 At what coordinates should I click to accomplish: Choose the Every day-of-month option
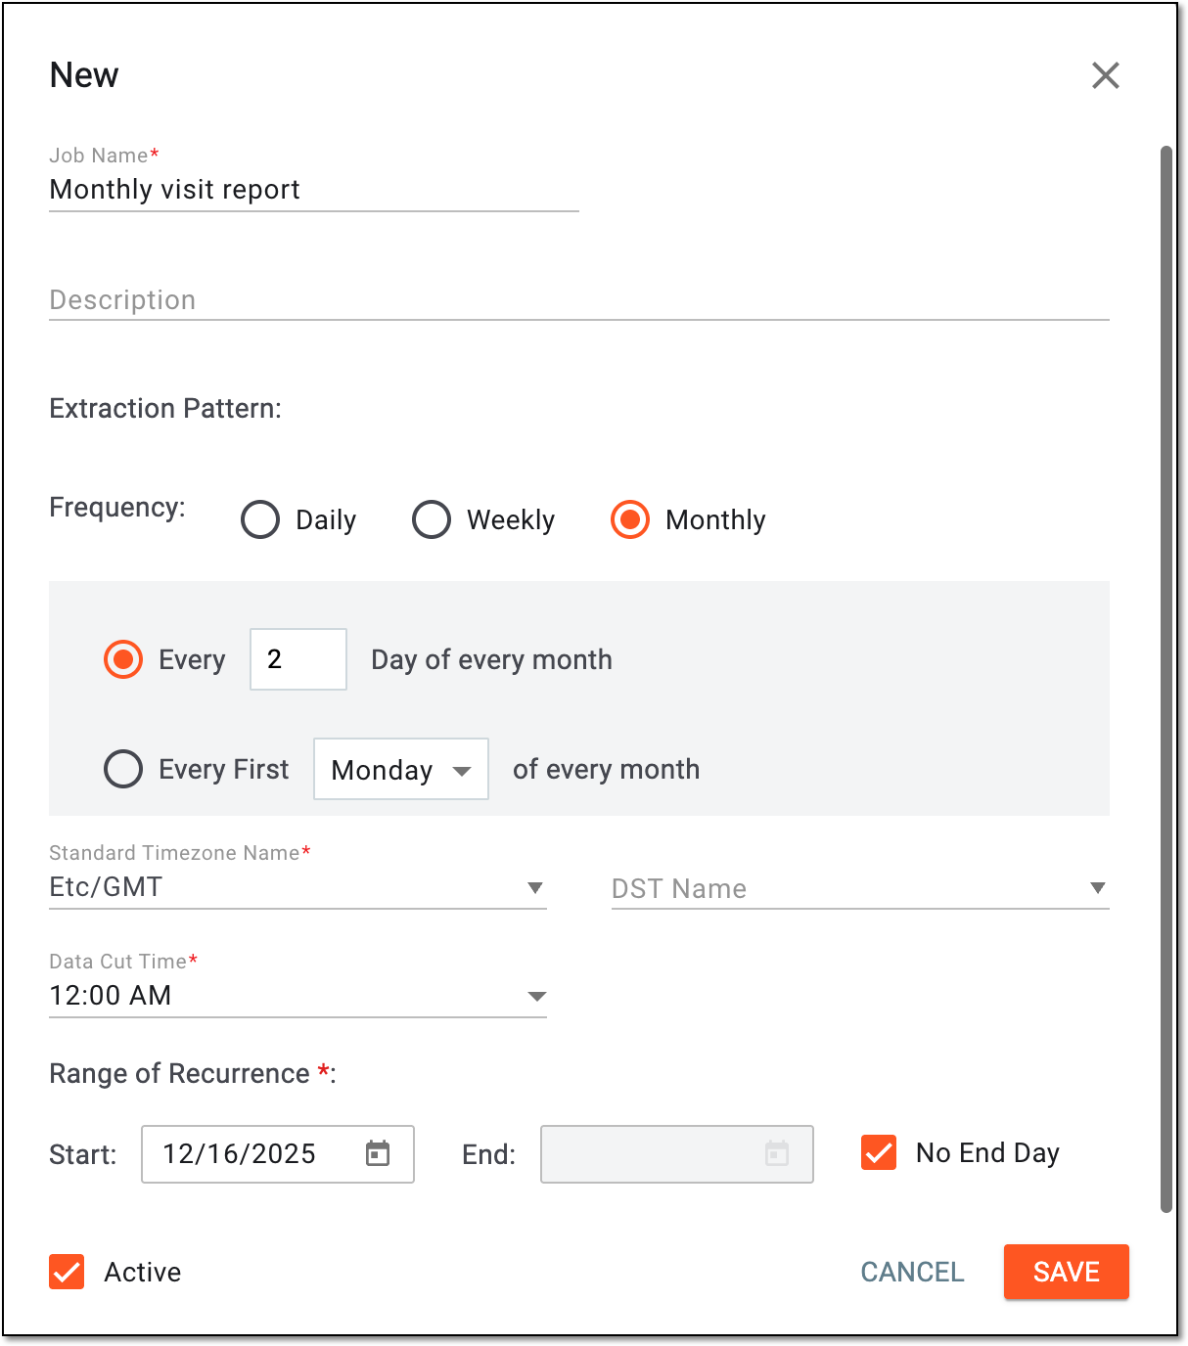[123, 659]
